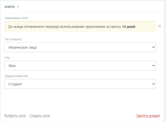Click the selected value Физическое лицо
The image size is (166, 122).
pyautogui.click(x=22, y=47)
